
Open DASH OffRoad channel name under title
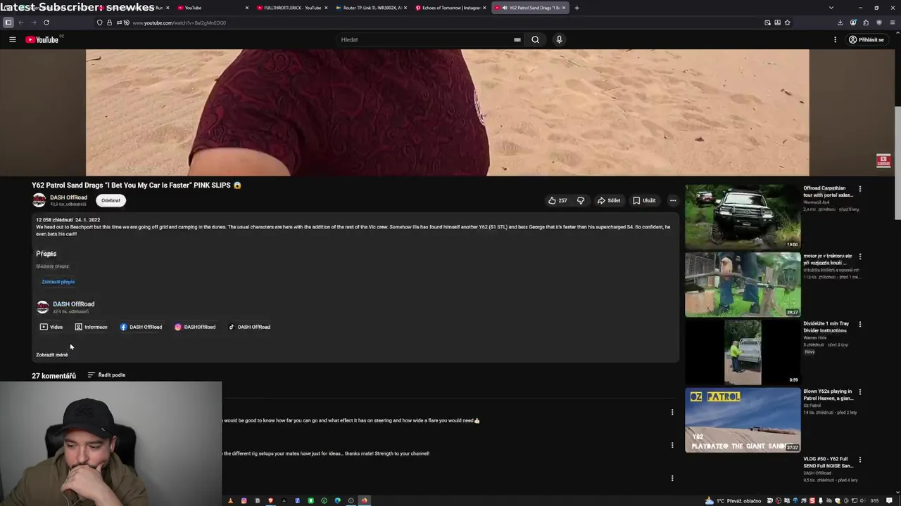(68, 197)
